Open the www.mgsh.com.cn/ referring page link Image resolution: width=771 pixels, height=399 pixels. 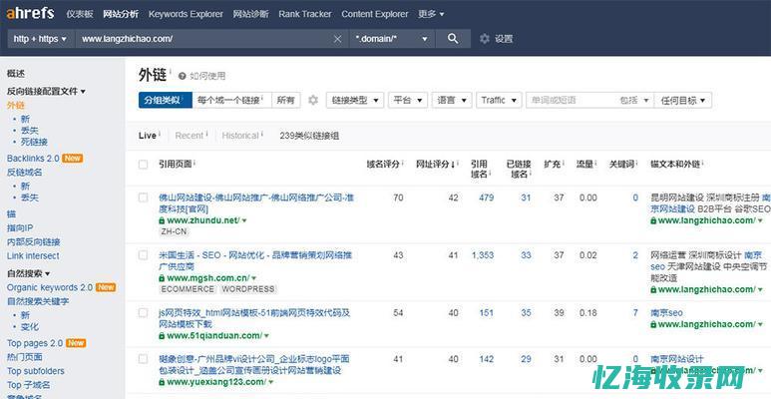208,278
